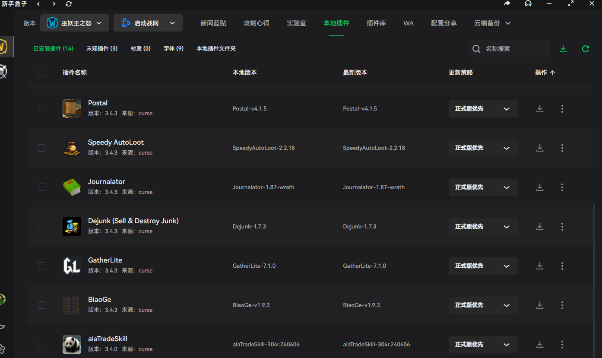Open the 正式版优先 dropdown for Postal
602x358 pixels.
coord(483,109)
